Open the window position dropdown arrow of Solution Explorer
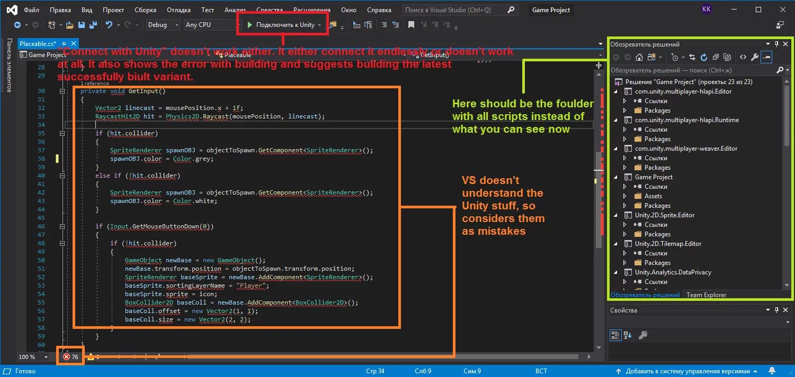Image resolution: width=795 pixels, height=377 pixels. (769, 44)
